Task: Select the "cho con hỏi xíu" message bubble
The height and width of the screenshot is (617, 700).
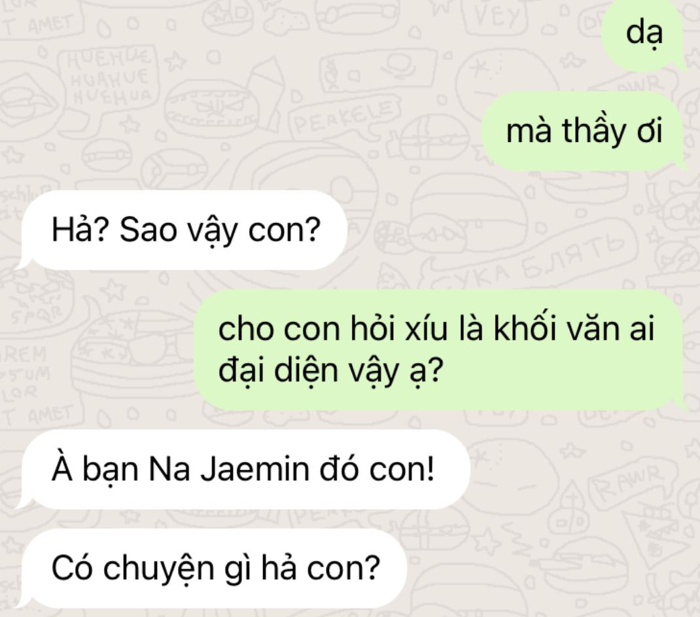Action: tap(441, 349)
